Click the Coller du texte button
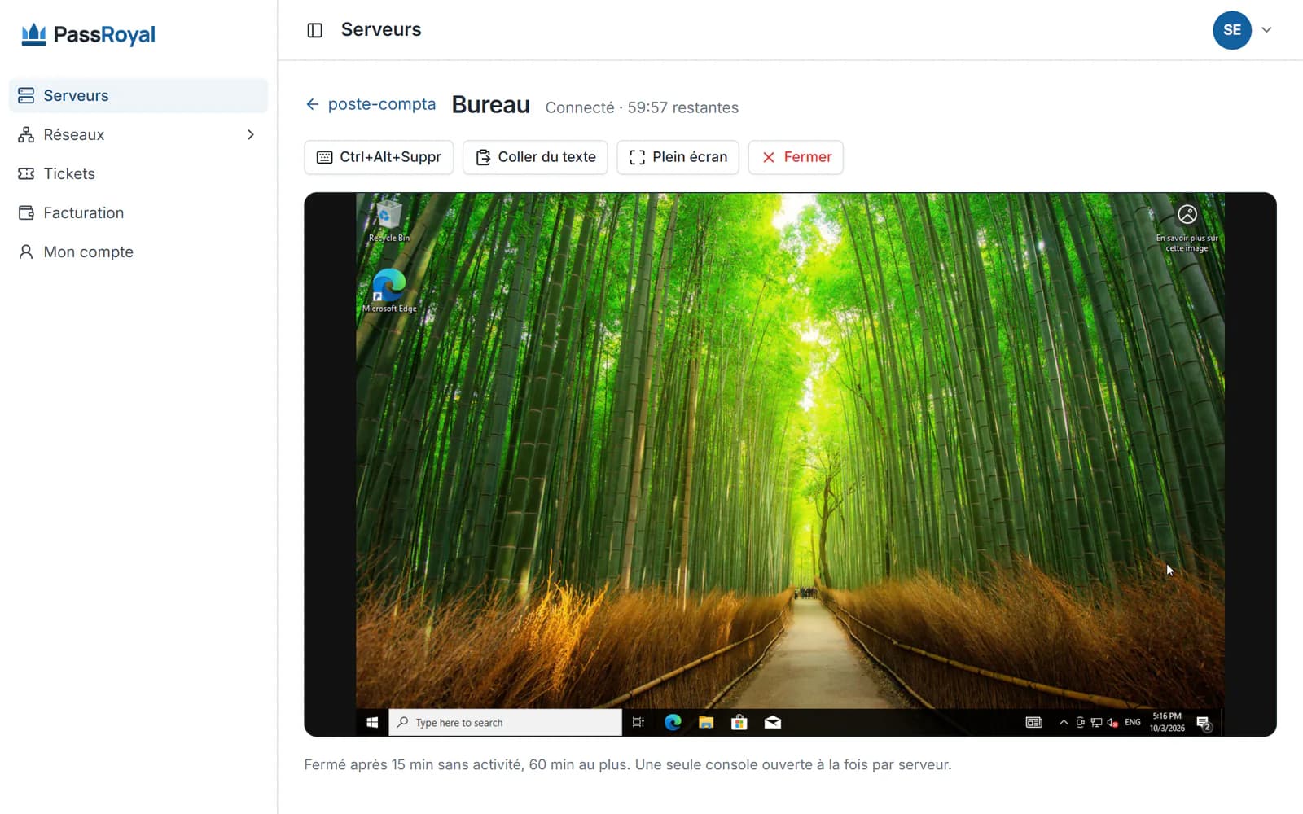The height and width of the screenshot is (814, 1303). click(x=535, y=157)
